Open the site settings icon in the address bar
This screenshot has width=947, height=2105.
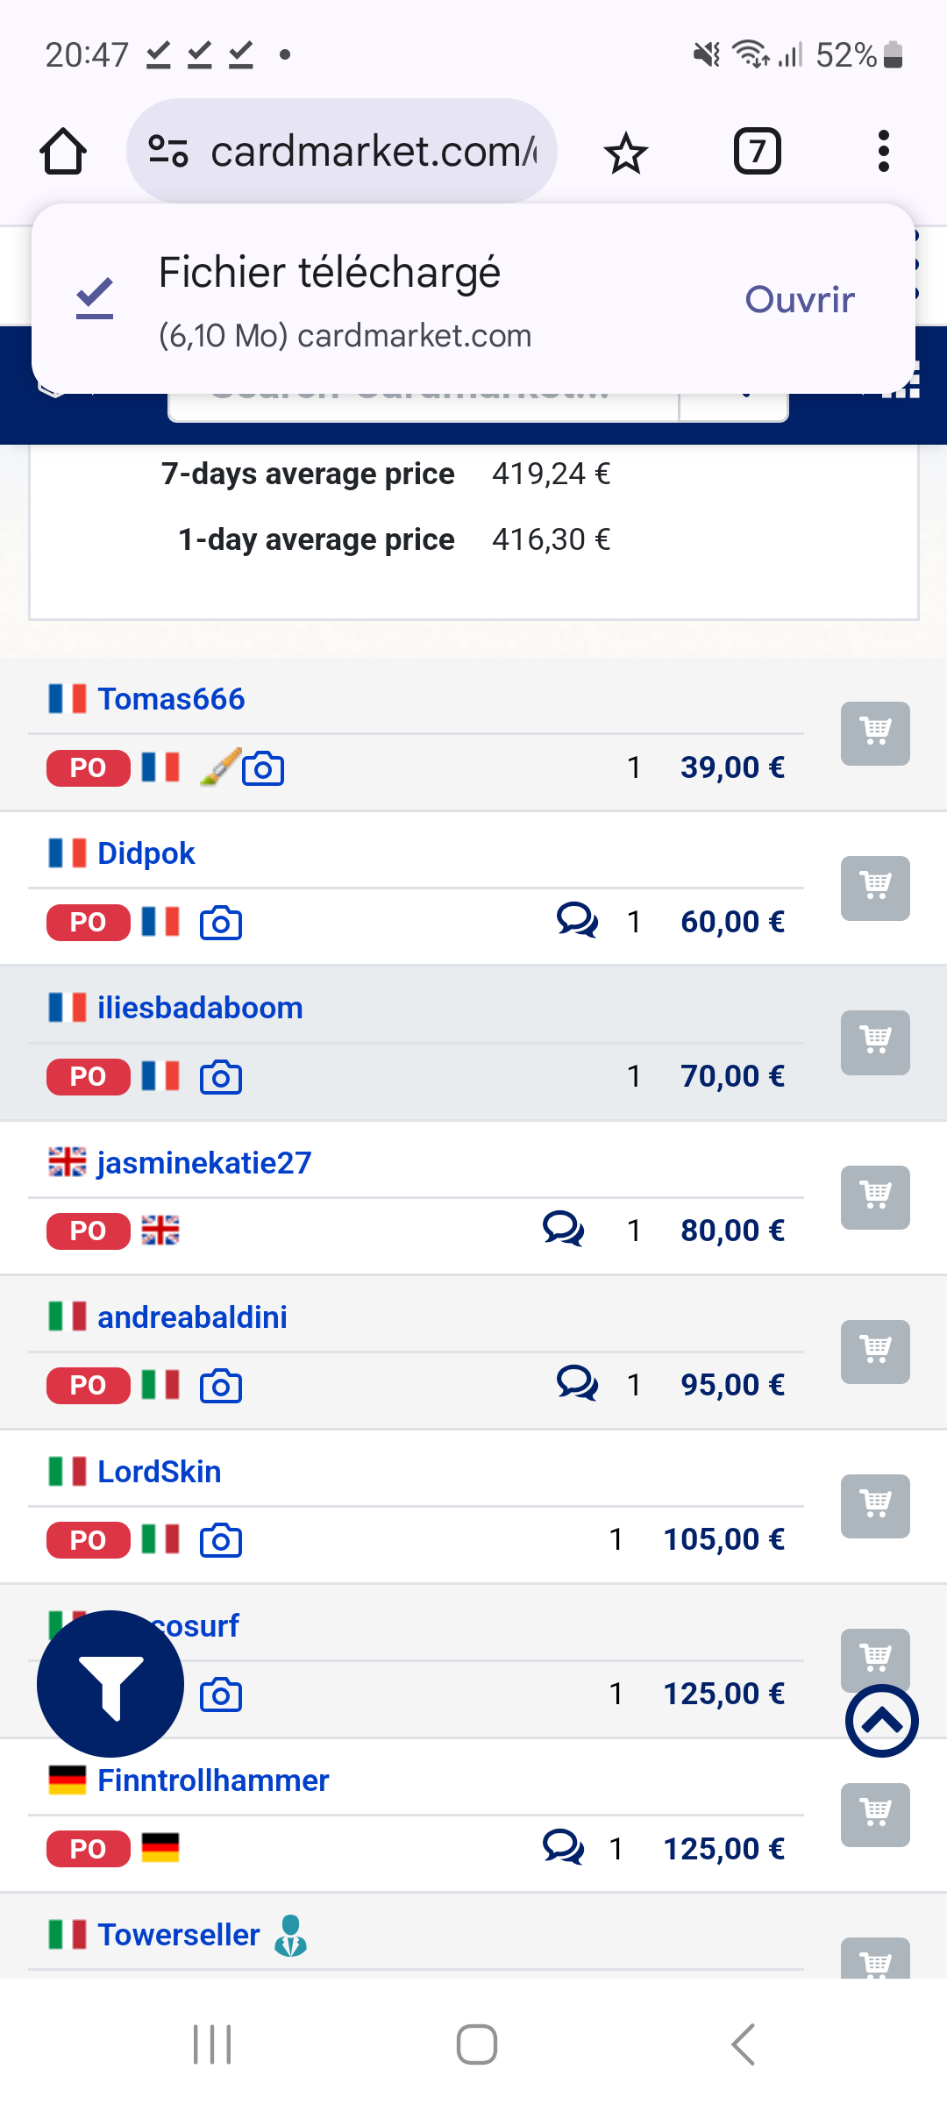click(167, 152)
